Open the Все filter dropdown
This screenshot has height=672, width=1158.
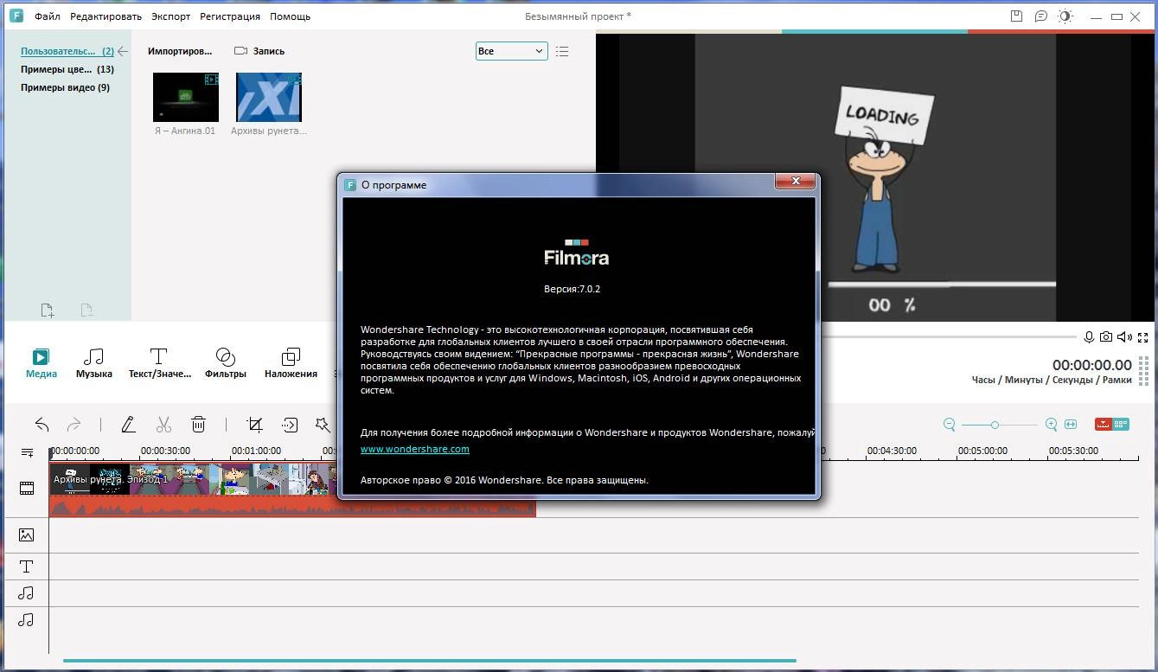click(511, 51)
